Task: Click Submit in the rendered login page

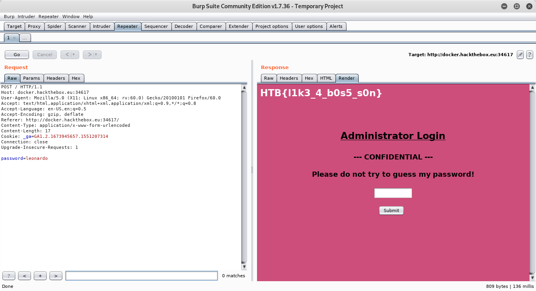Action: 391,210
